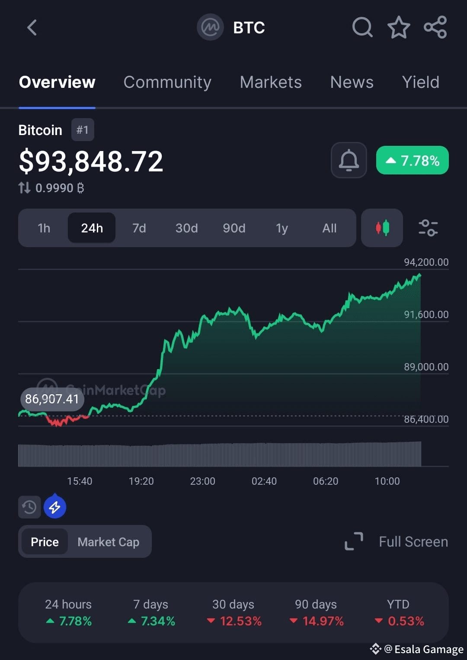Screen dimensions: 467x660
Task: Open the chart history clock icon
Action: tap(29, 507)
